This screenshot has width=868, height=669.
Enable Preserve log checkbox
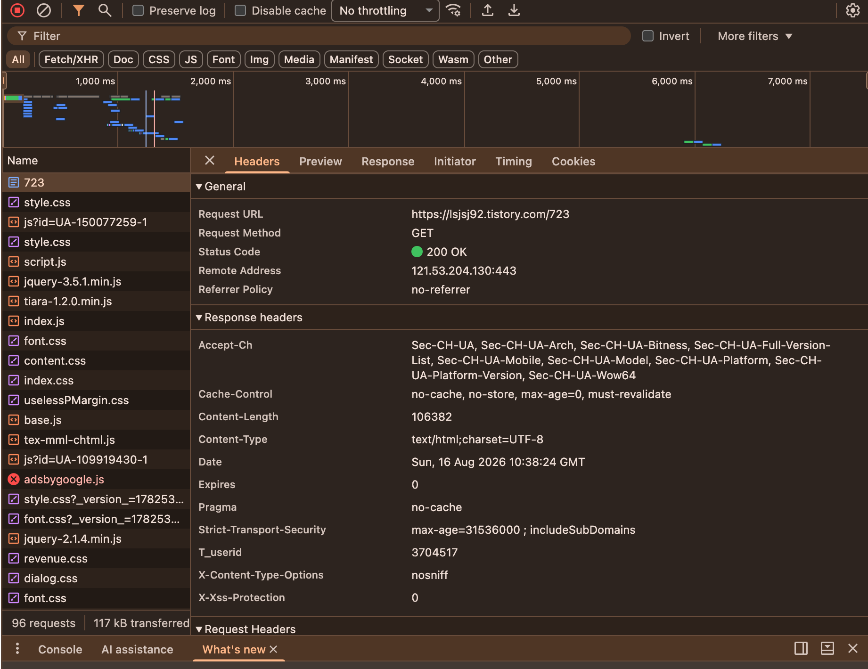(x=138, y=10)
